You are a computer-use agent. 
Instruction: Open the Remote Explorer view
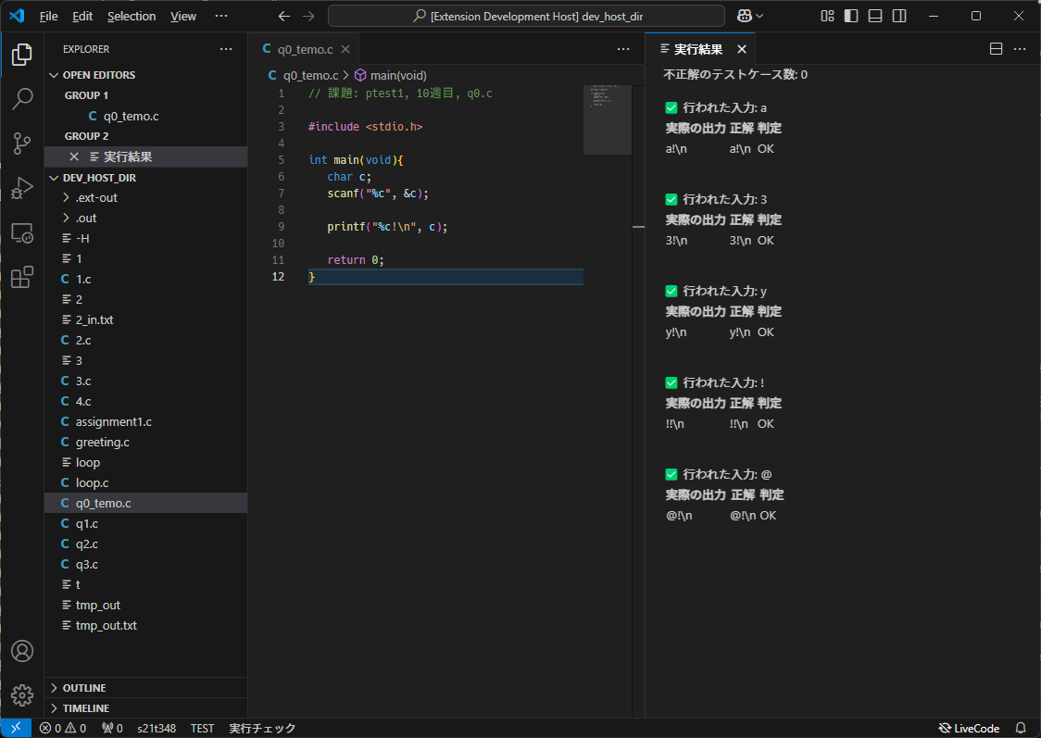[x=22, y=232]
